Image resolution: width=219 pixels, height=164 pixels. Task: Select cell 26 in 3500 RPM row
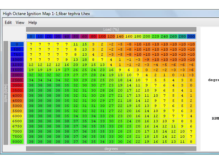click(x=111, y=90)
